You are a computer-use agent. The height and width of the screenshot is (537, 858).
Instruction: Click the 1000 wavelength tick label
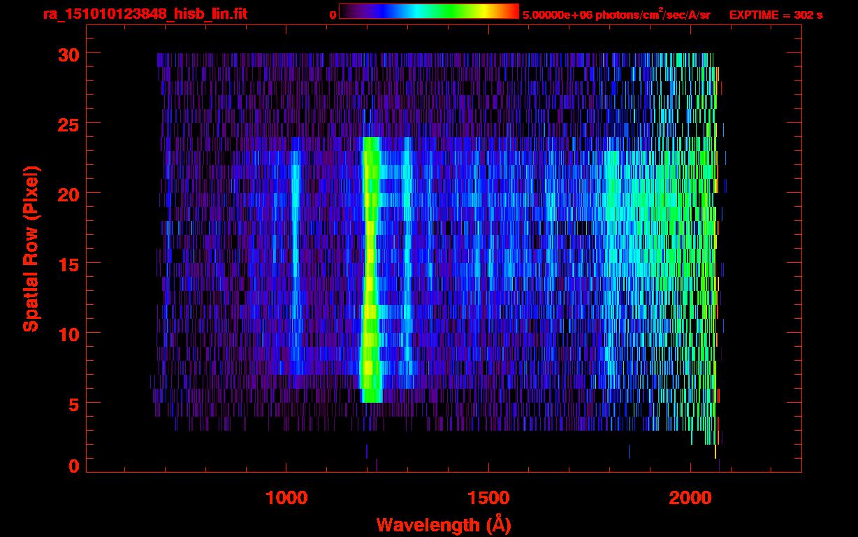tap(286, 498)
